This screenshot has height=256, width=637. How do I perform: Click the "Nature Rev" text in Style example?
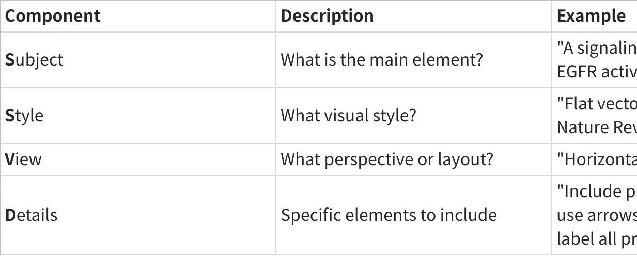[x=596, y=127]
